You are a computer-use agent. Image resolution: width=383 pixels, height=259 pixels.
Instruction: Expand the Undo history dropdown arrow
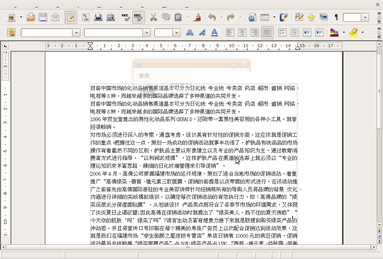pos(221,17)
